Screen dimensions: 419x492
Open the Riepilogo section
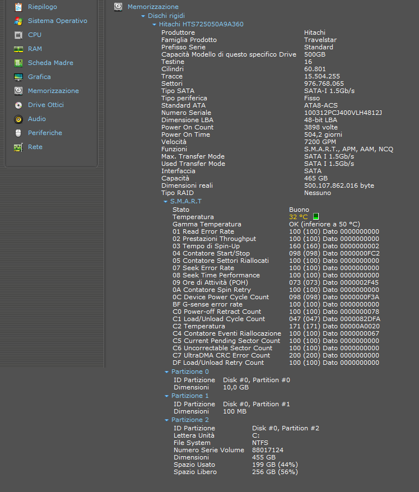point(43,7)
